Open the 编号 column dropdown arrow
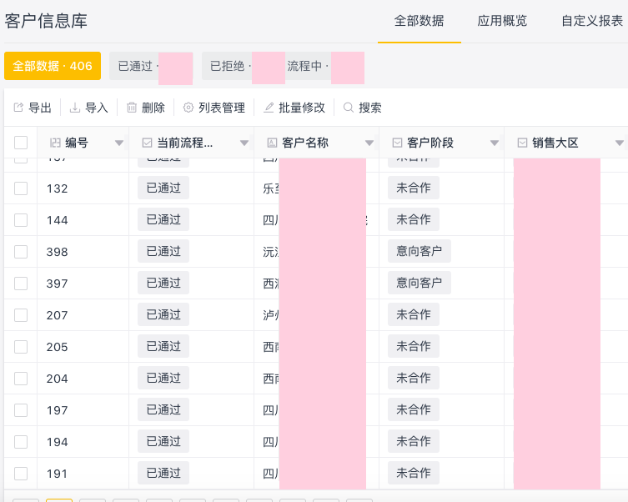628x502 pixels. [x=118, y=143]
